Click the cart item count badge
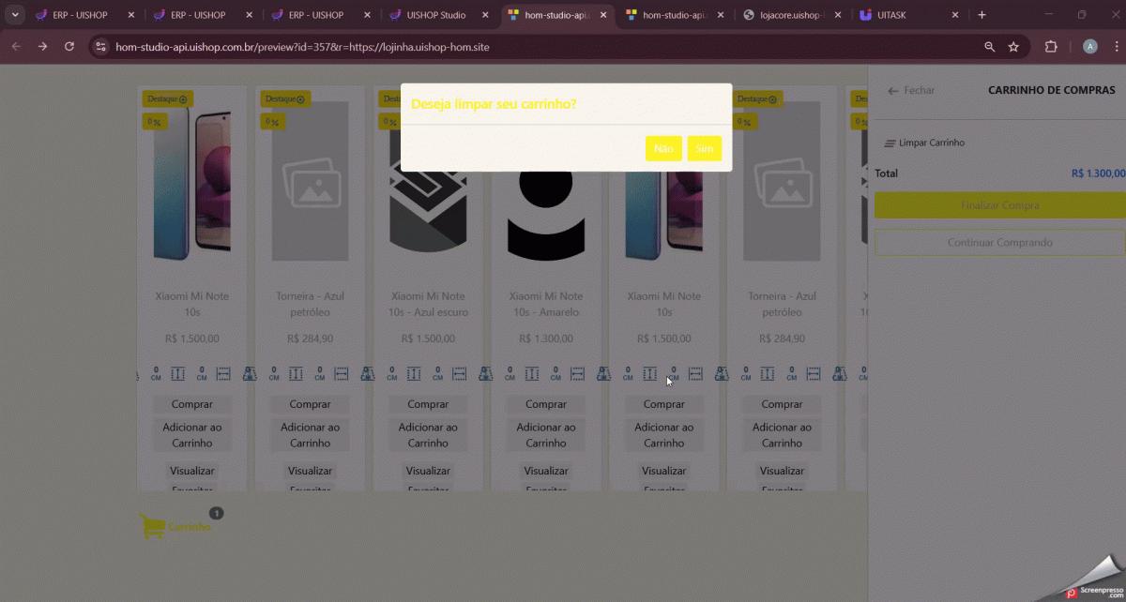1126x602 pixels. click(x=217, y=513)
